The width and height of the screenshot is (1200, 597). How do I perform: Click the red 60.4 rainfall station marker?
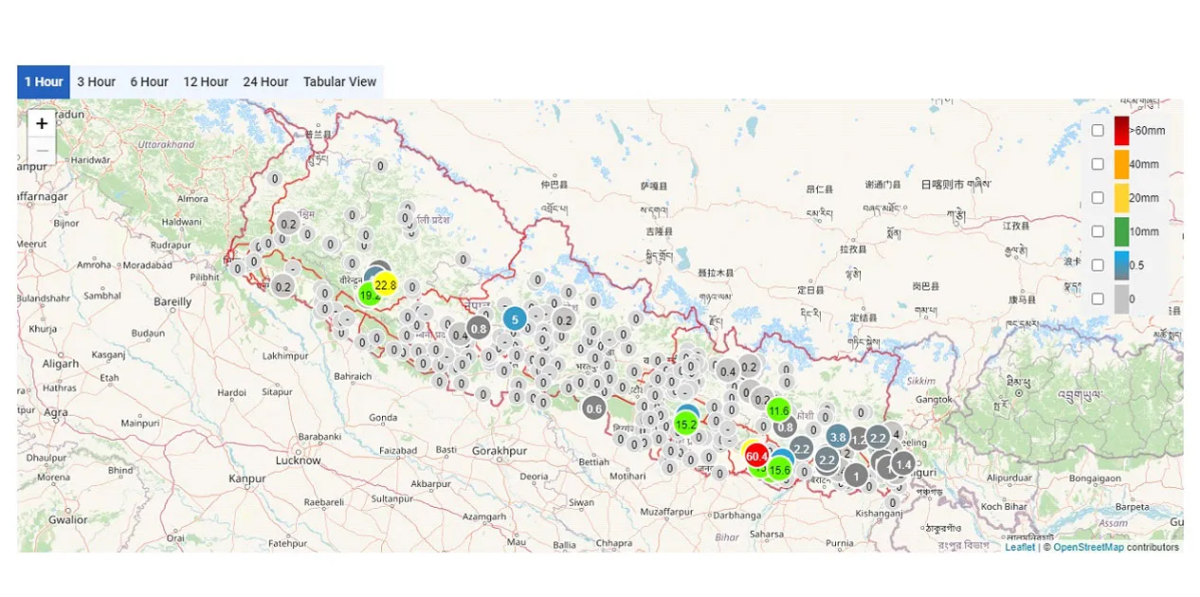coord(755,457)
